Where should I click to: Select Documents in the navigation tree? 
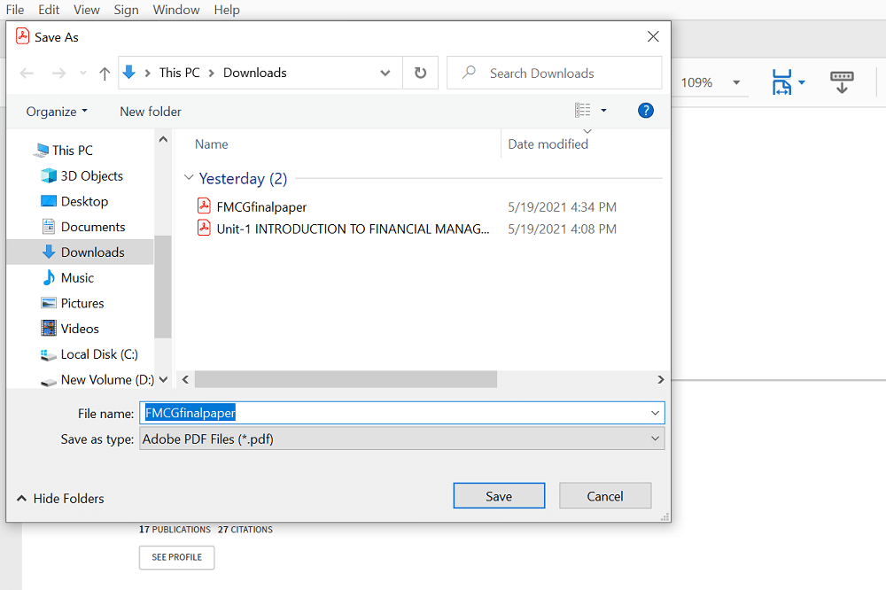tap(93, 227)
